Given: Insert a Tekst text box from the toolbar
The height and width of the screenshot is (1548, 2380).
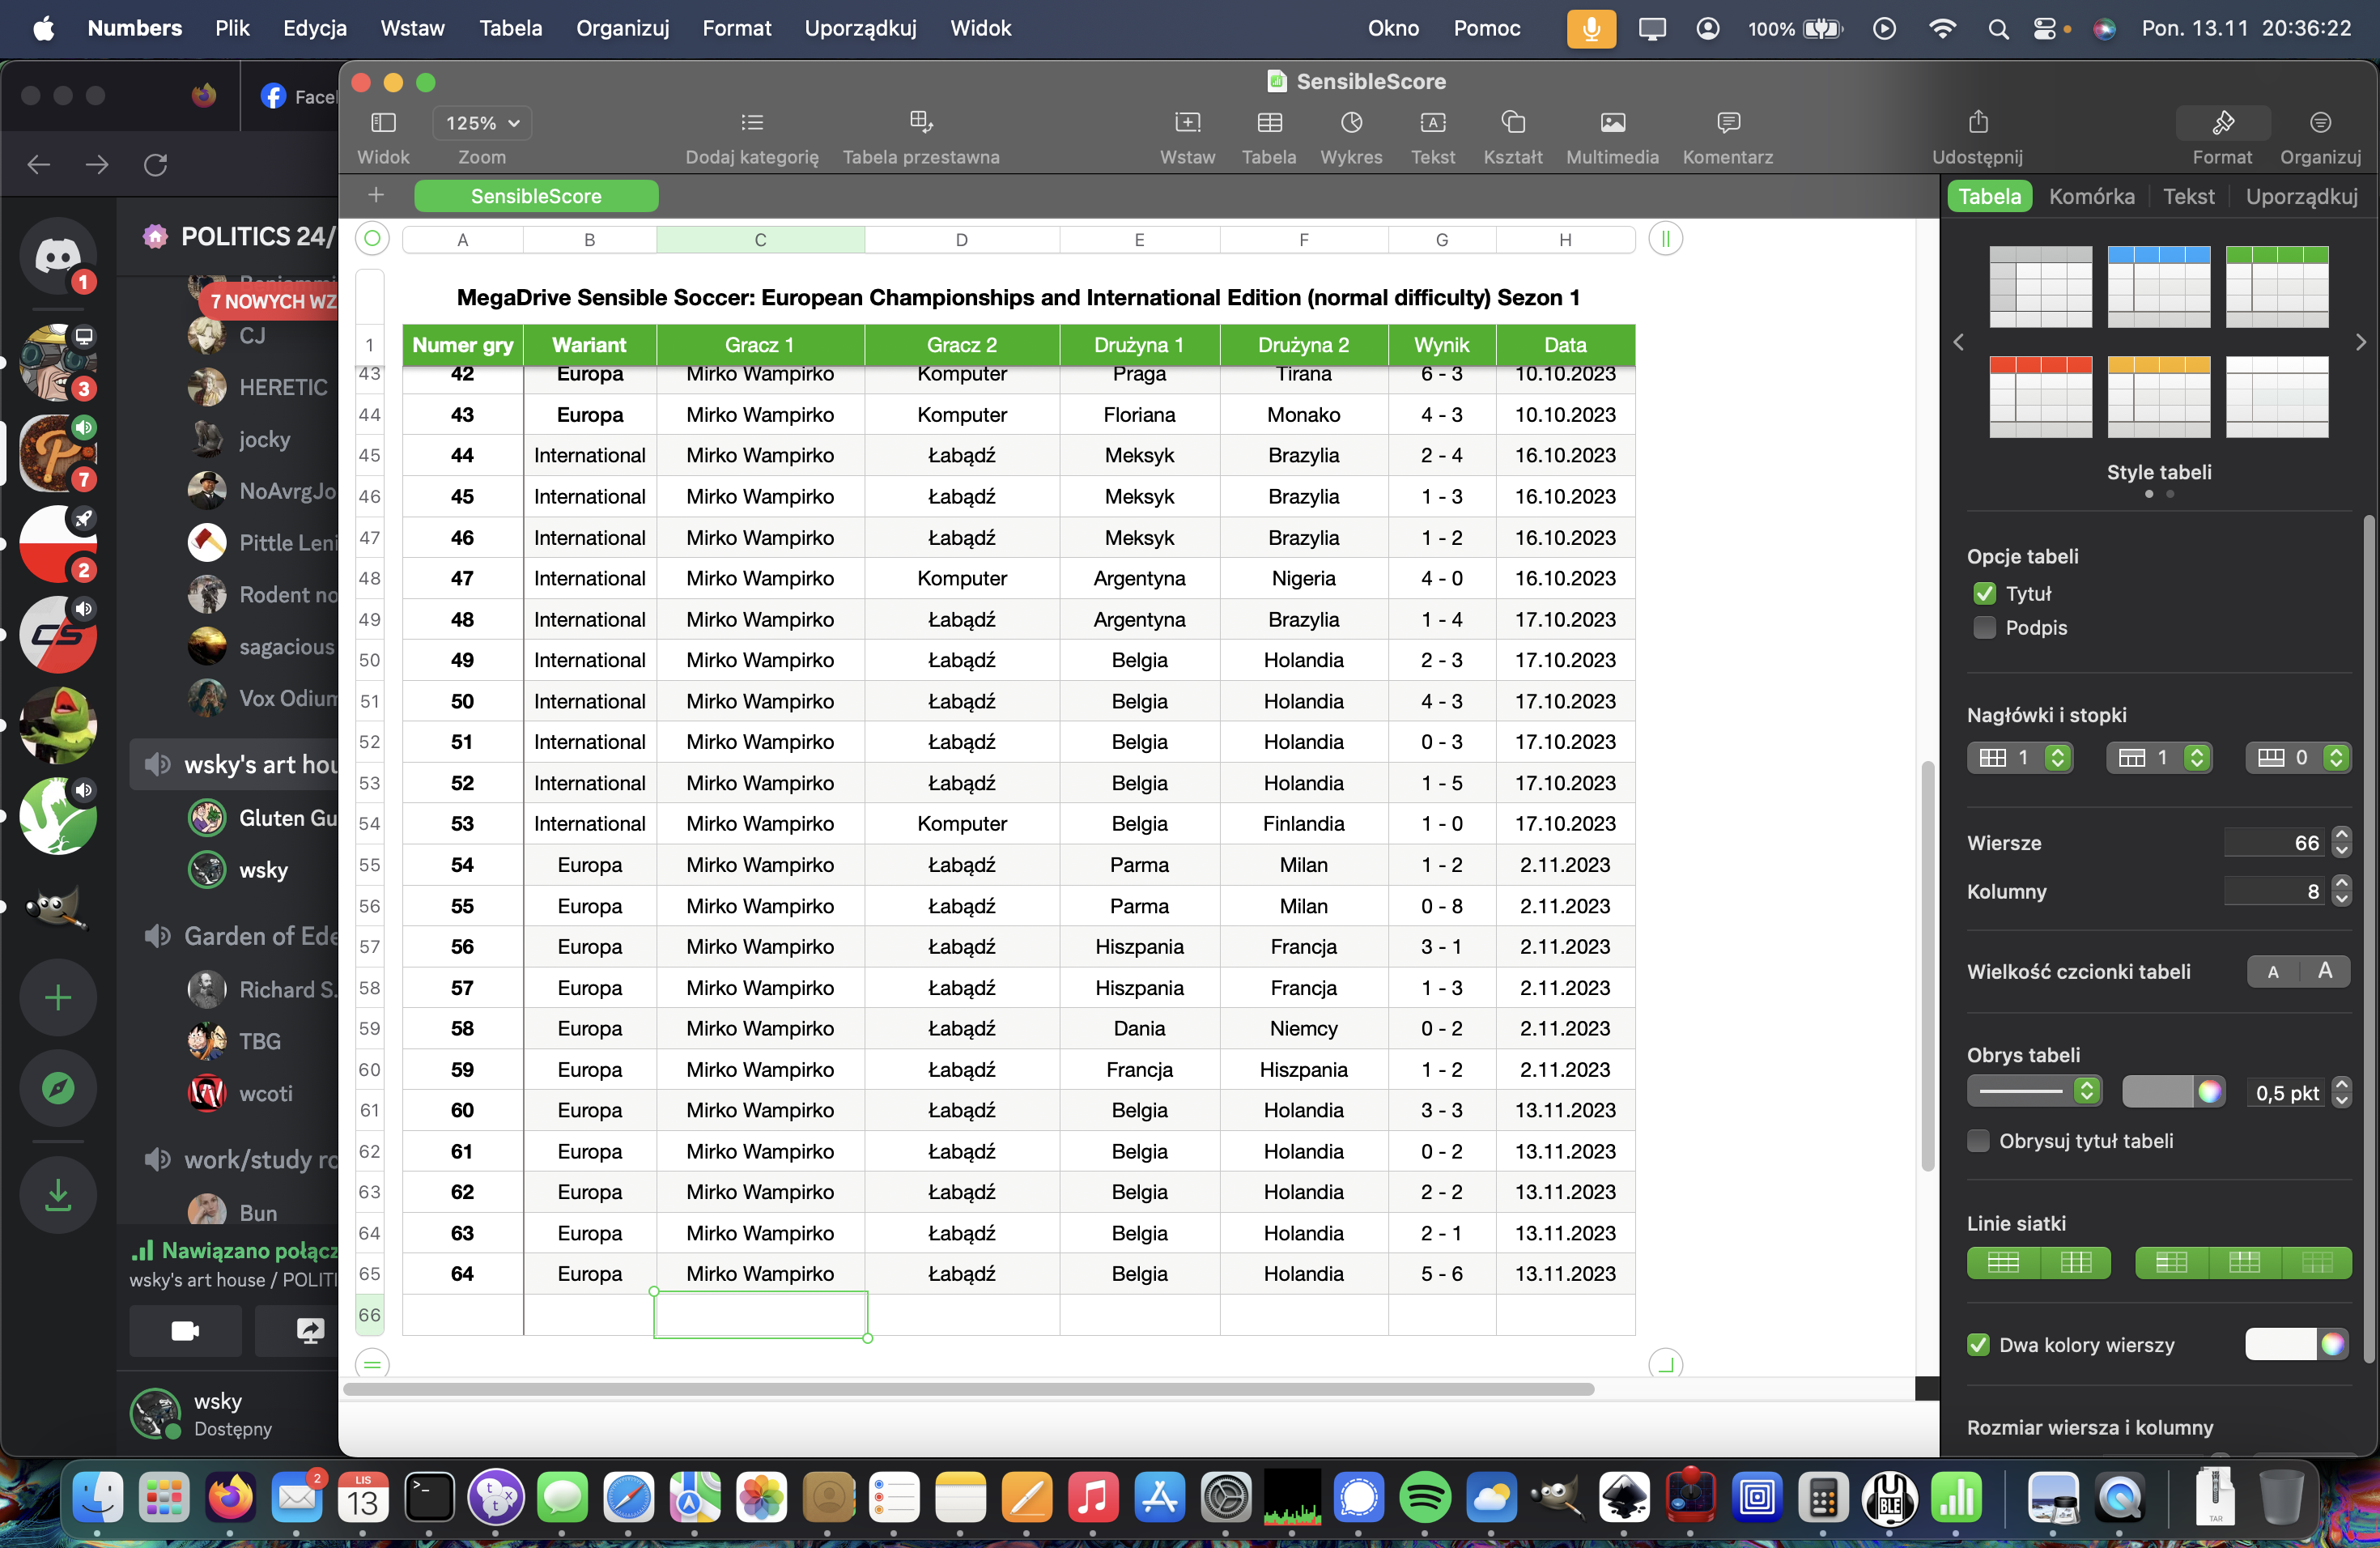Looking at the screenshot, I should (x=1432, y=123).
